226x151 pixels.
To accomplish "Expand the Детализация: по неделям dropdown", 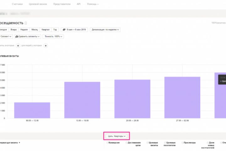I will (105, 30).
